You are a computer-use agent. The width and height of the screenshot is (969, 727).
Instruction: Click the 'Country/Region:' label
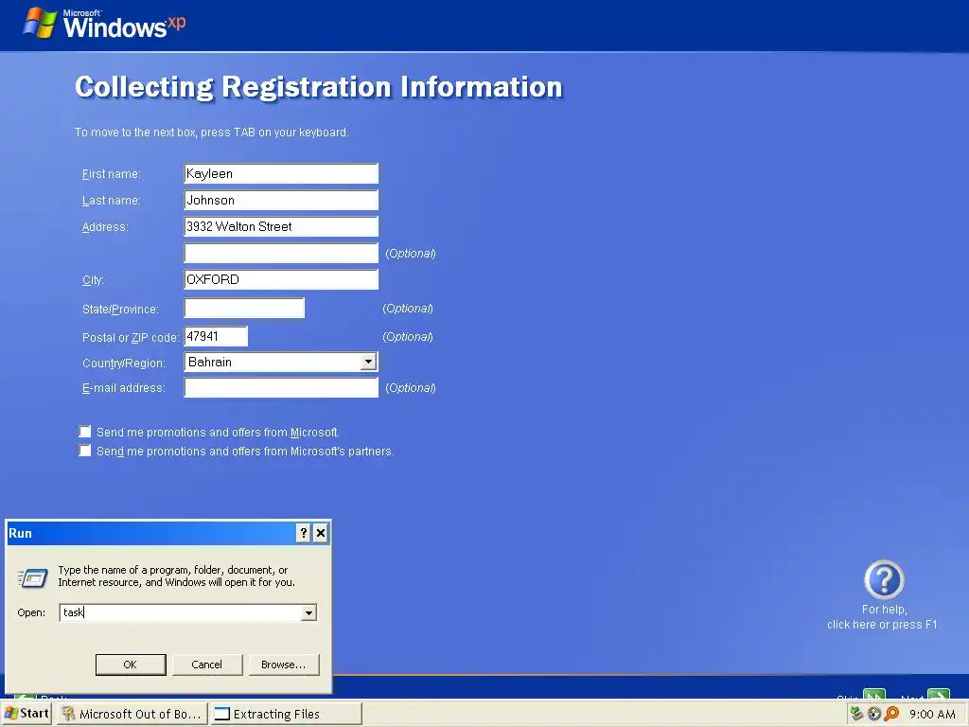[x=124, y=363]
